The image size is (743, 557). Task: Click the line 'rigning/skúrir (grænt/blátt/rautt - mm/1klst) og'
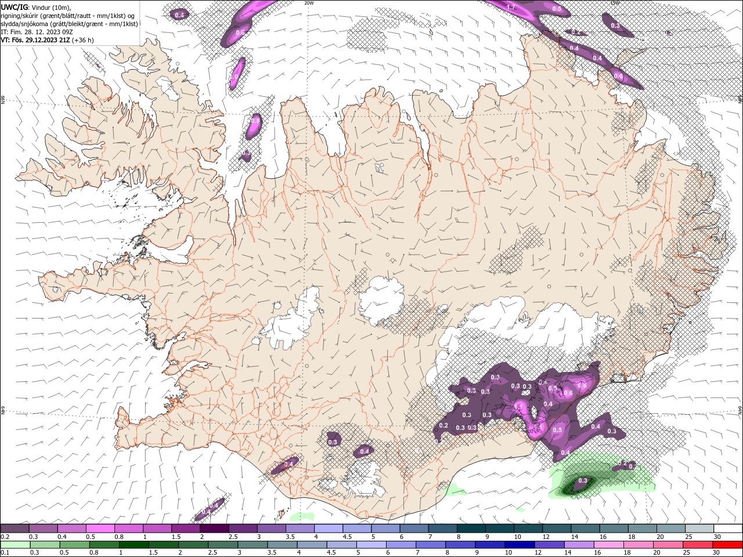[x=68, y=15]
